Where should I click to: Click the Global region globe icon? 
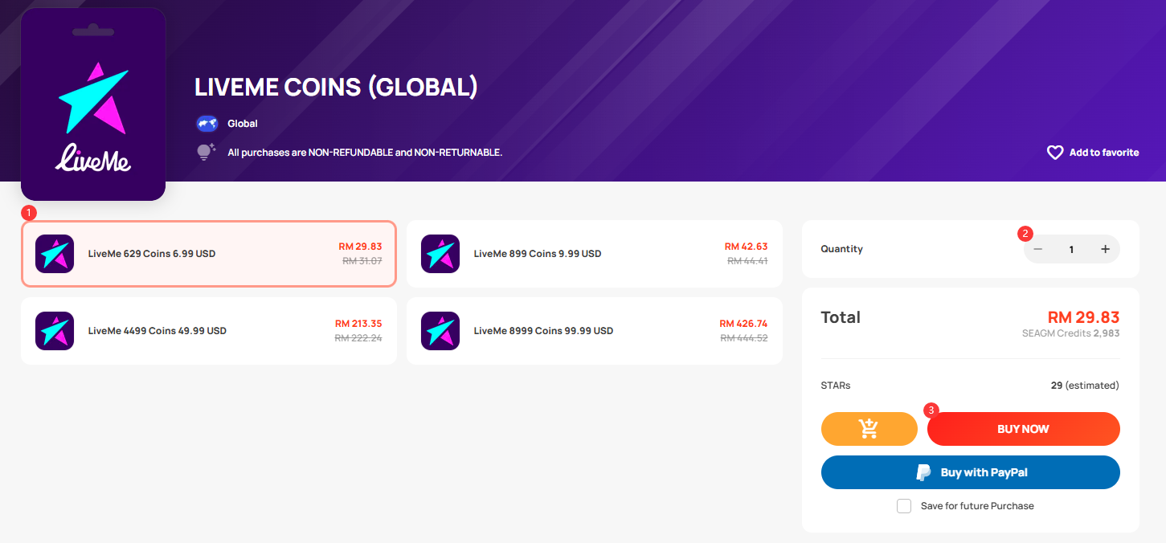pos(207,124)
